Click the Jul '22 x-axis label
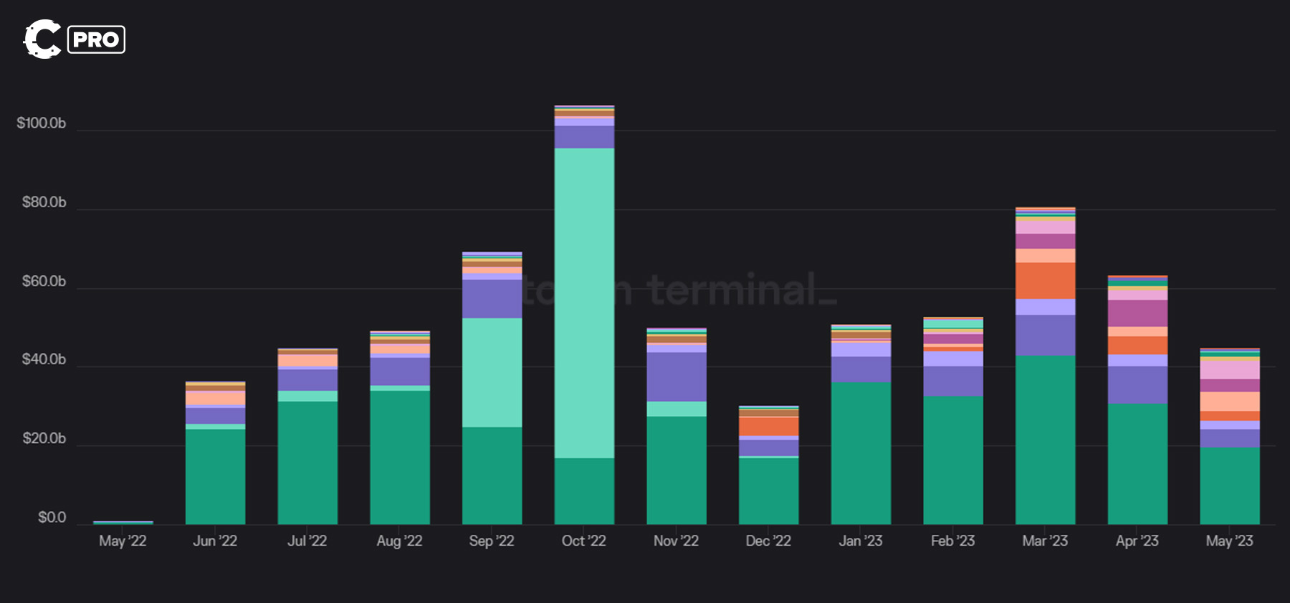The width and height of the screenshot is (1290, 603). (307, 541)
